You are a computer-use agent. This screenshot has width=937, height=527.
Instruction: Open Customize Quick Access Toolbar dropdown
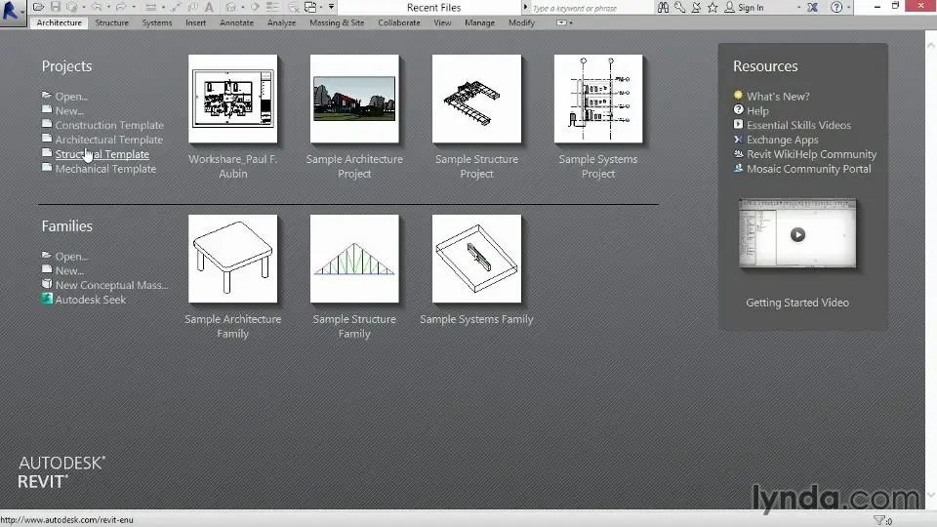[x=331, y=7]
